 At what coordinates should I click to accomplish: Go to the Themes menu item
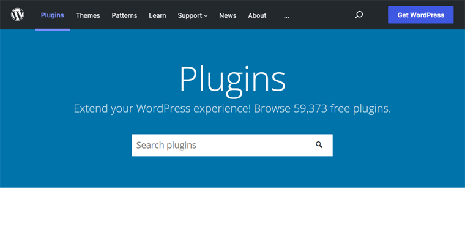[87, 15]
